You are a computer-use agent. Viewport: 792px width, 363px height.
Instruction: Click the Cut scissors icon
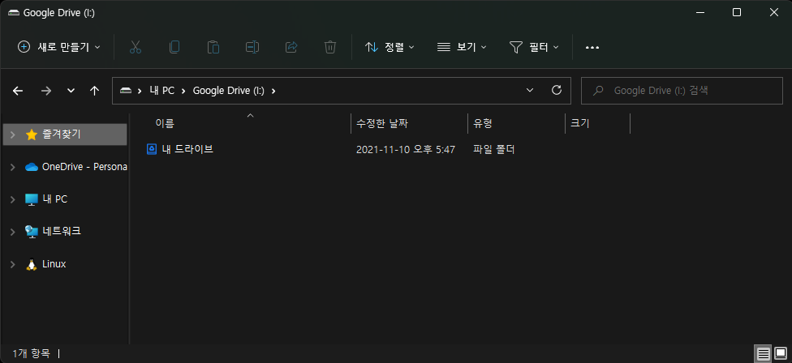(135, 47)
